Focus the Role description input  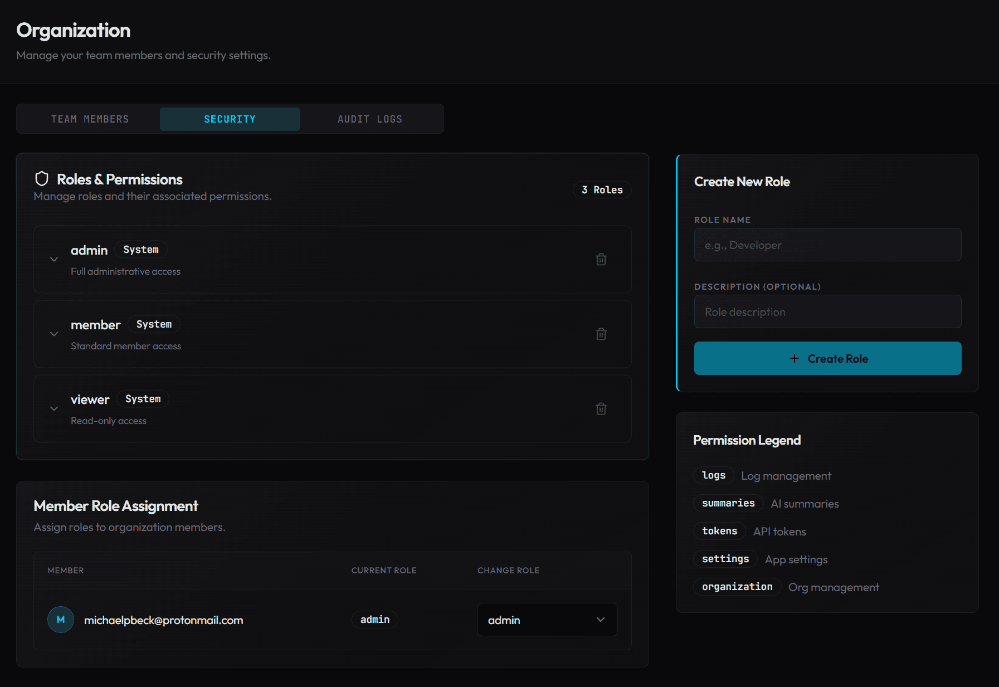tap(827, 312)
